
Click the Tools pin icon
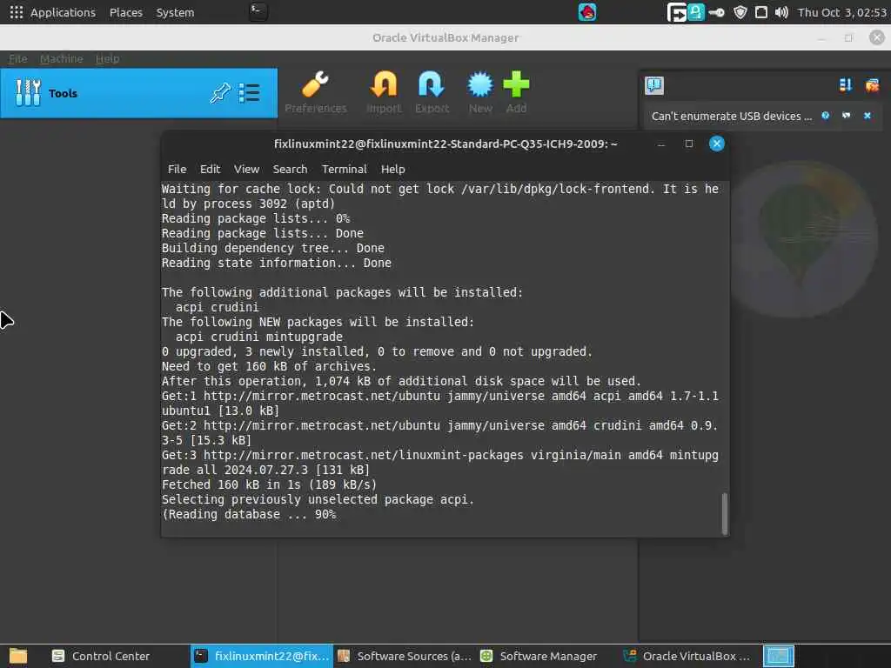click(220, 93)
